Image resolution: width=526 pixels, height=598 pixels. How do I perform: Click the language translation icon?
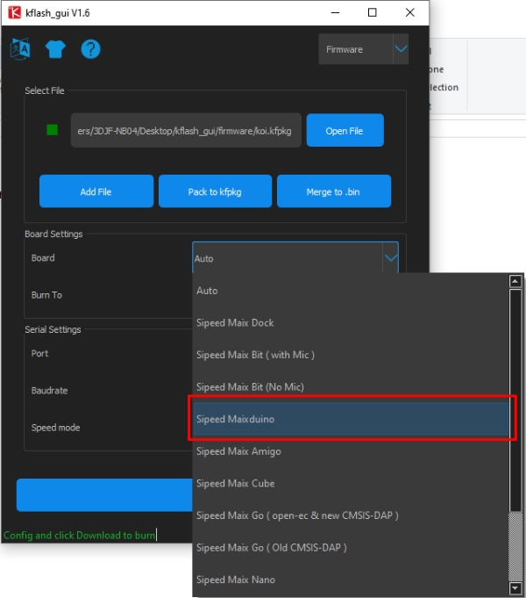click(19, 49)
